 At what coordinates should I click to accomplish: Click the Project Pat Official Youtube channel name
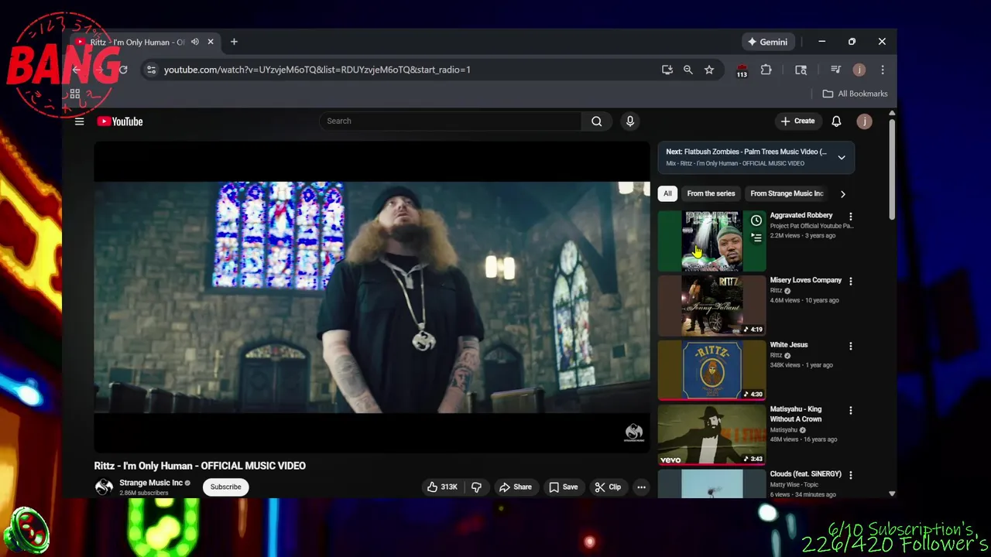tap(811, 226)
